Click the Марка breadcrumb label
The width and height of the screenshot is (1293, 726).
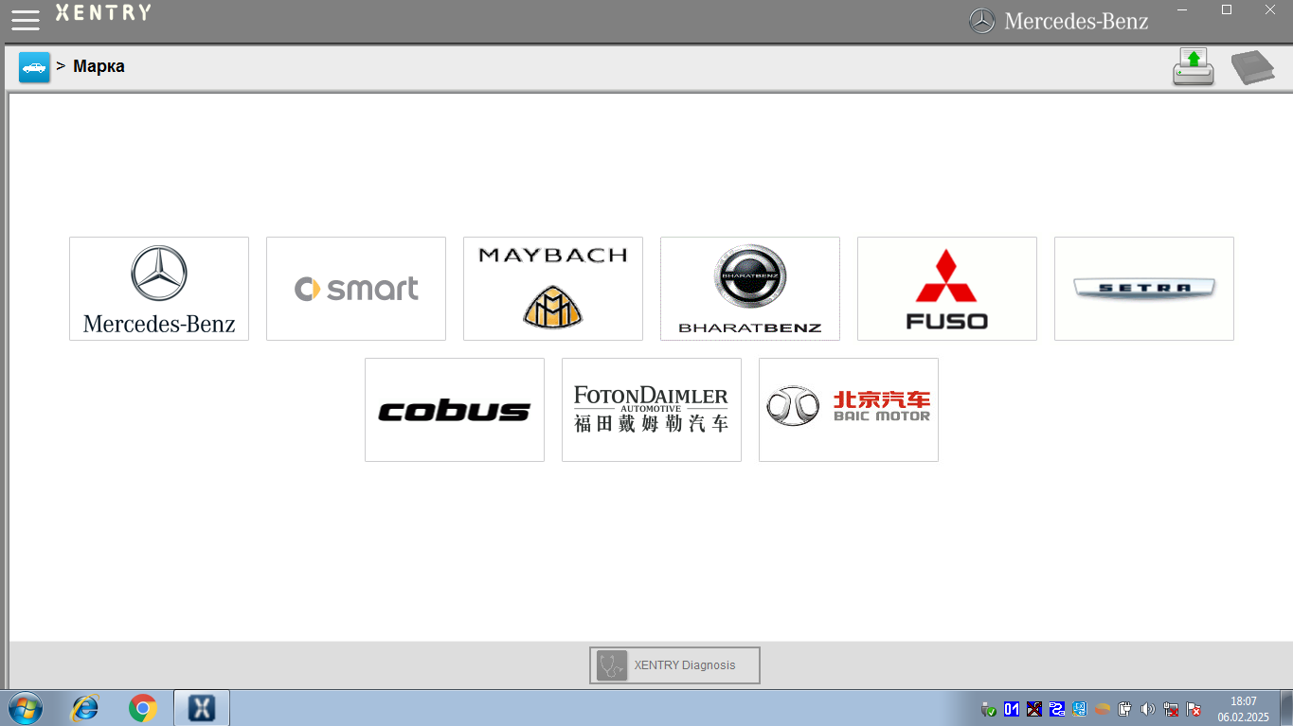[99, 66]
